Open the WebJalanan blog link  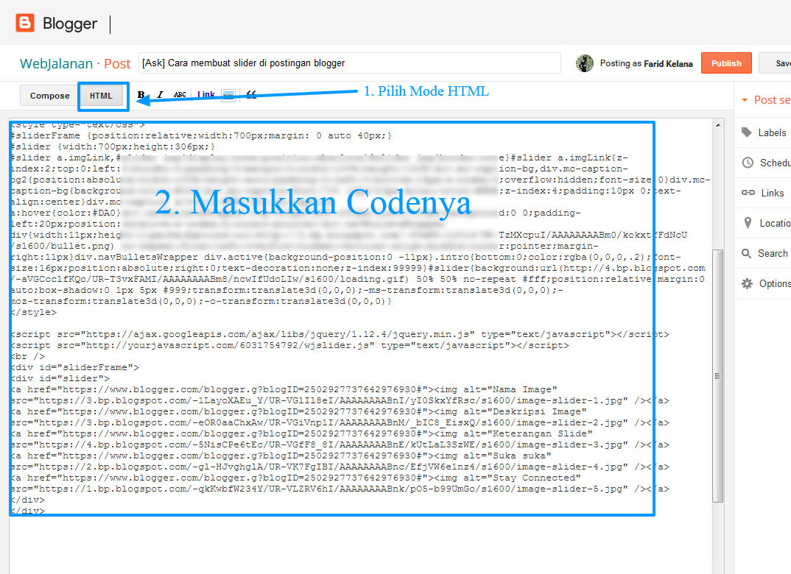tap(56, 63)
